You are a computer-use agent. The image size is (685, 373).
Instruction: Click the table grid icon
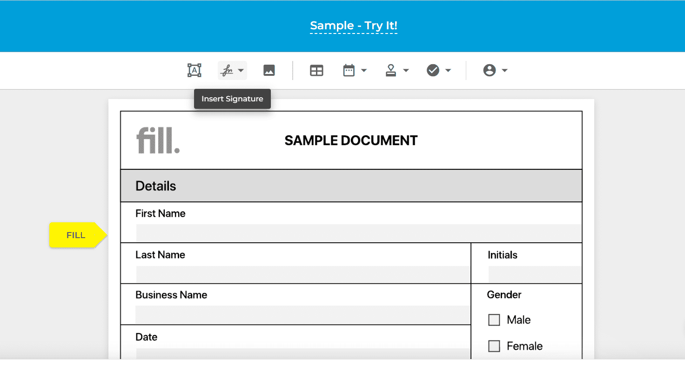(x=316, y=71)
